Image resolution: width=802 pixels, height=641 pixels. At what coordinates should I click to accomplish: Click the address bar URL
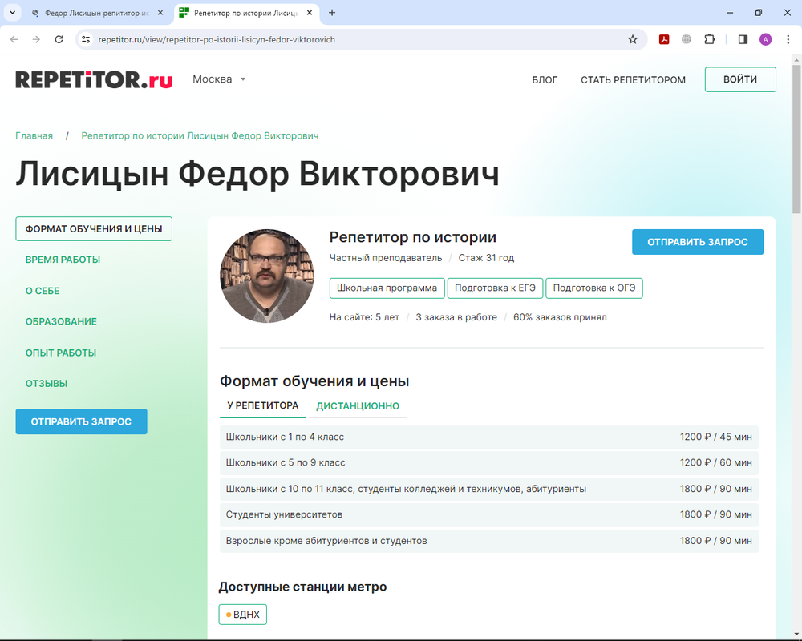click(217, 39)
